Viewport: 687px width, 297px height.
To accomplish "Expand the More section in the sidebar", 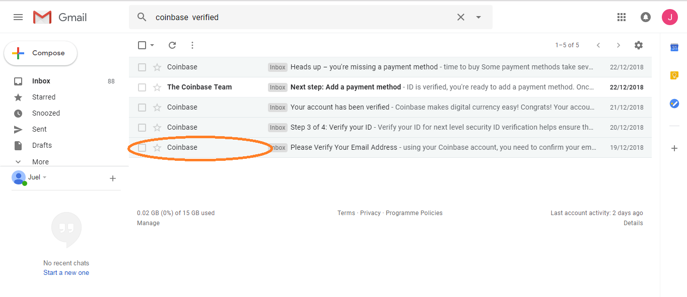I will [x=40, y=162].
